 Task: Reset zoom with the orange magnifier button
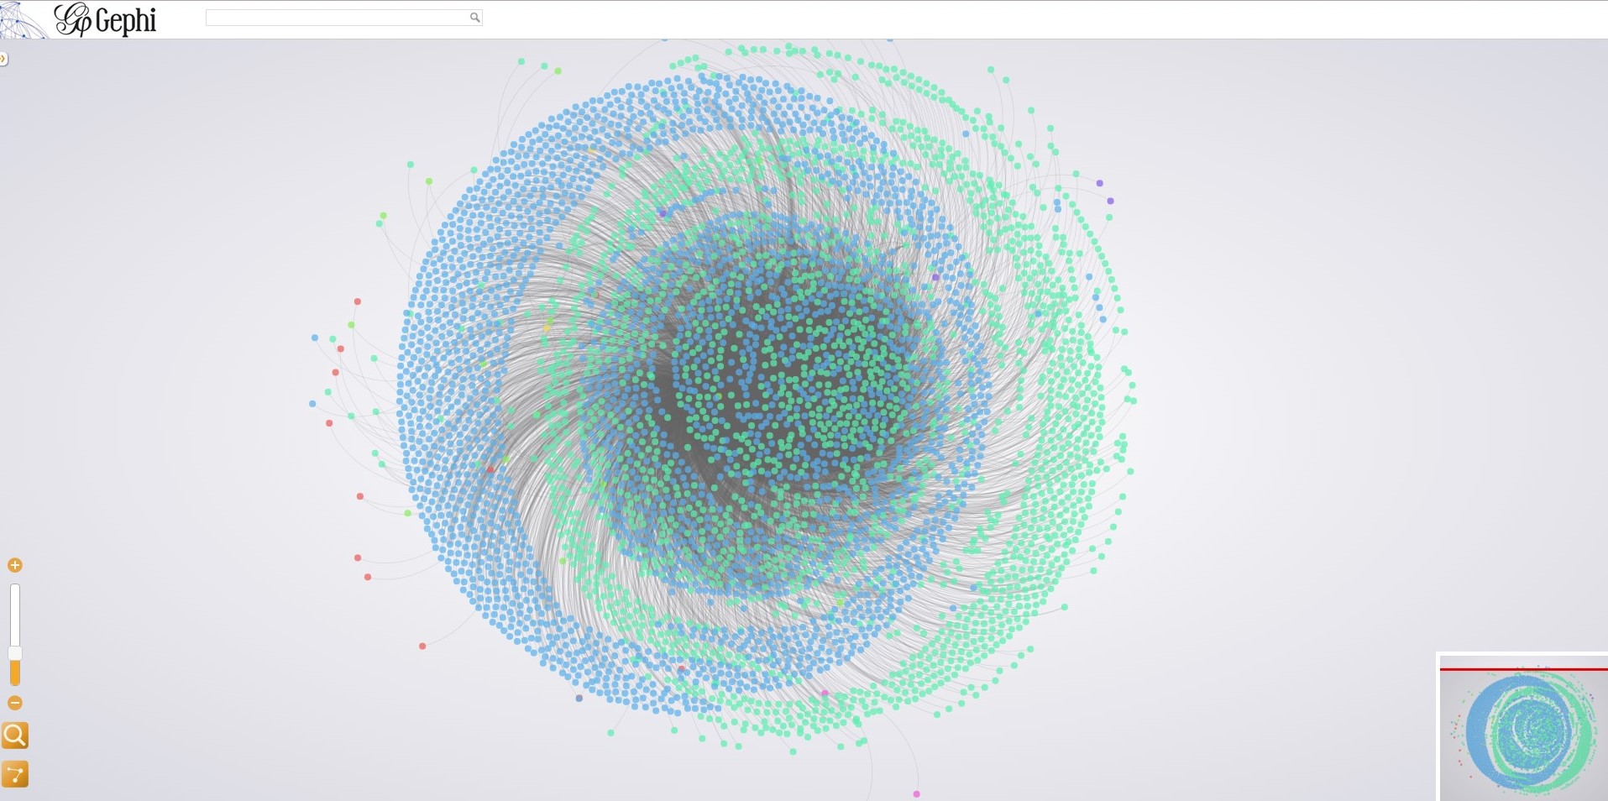tap(15, 736)
